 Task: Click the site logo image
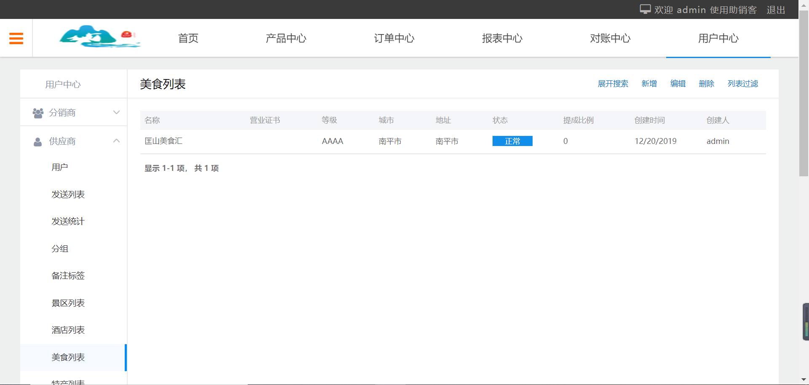pyautogui.click(x=99, y=37)
